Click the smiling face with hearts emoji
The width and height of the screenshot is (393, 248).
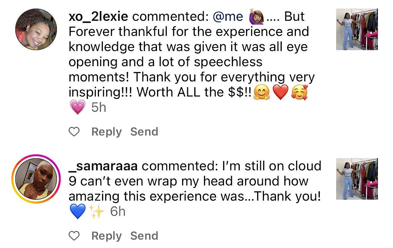click(x=299, y=92)
